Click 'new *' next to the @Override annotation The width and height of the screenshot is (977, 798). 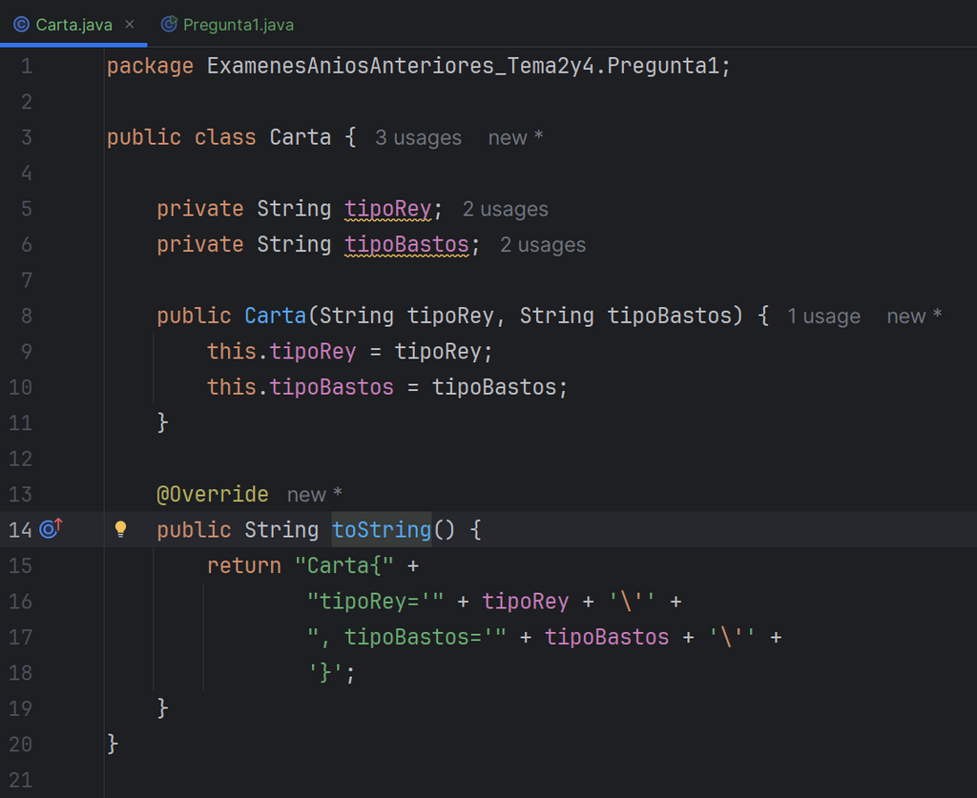(x=314, y=494)
